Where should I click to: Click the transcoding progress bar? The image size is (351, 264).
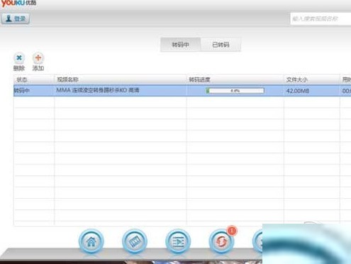pos(235,91)
